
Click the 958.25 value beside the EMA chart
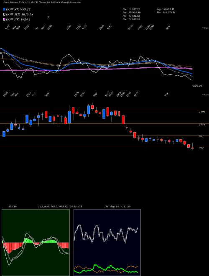197,86
